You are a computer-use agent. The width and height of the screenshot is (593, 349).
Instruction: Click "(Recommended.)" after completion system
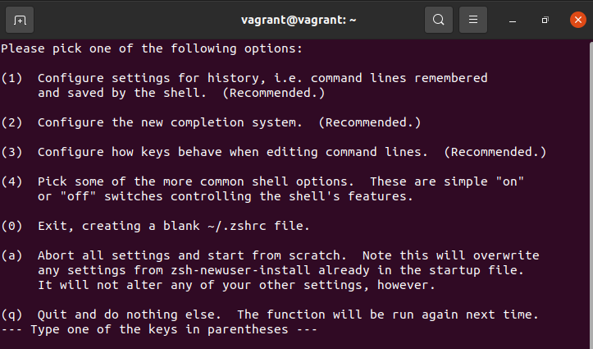click(x=370, y=122)
